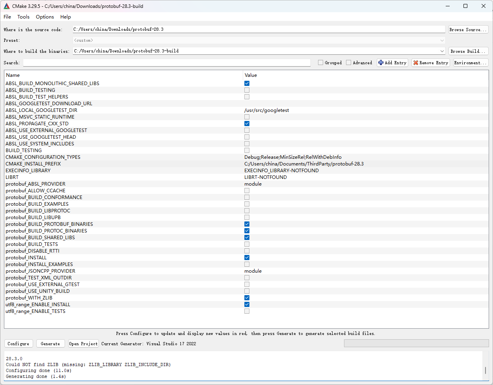Enable the Grouped checkbox
This screenshot has width=493, height=385.
321,62
